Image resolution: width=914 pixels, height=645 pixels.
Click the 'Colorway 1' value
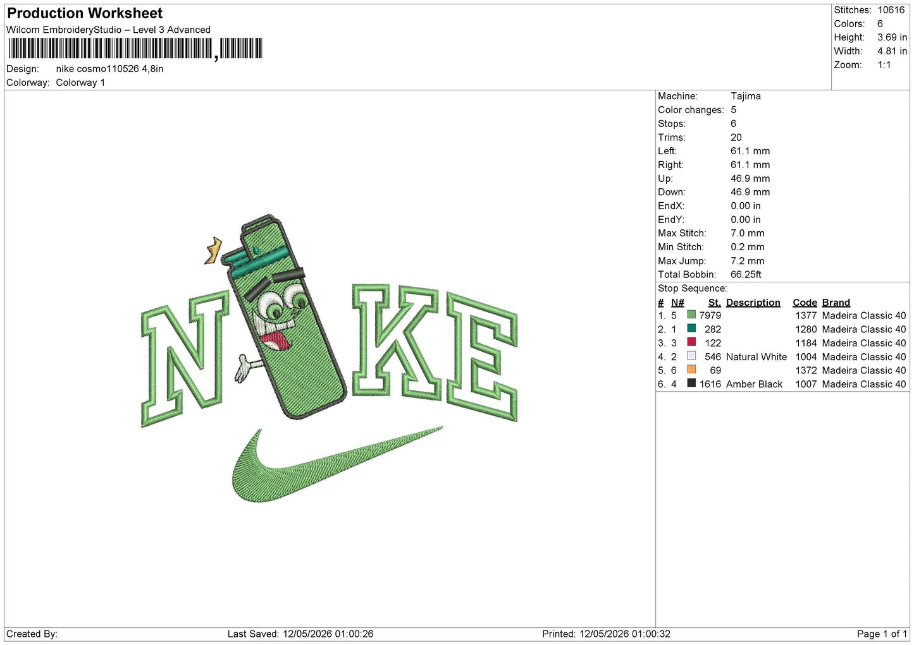coord(80,83)
